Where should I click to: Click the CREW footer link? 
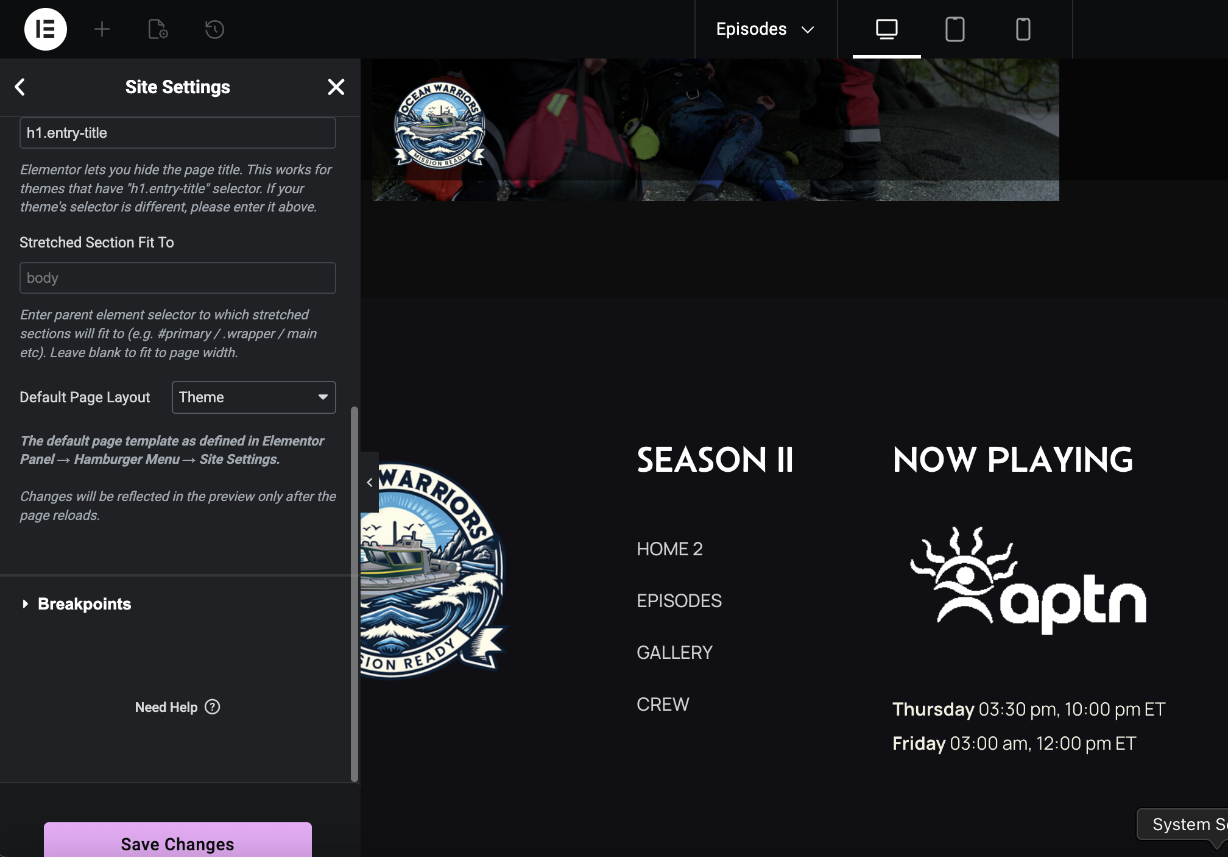(x=663, y=705)
